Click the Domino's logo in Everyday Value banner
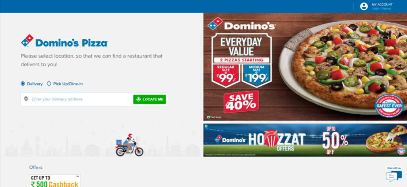The image size is (407, 187). (x=241, y=24)
